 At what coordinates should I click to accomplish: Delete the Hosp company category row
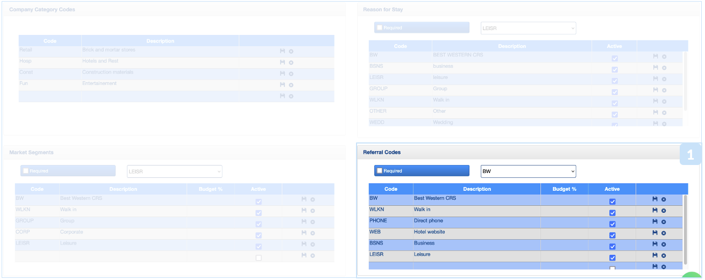pyautogui.click(x=291, y=63)
